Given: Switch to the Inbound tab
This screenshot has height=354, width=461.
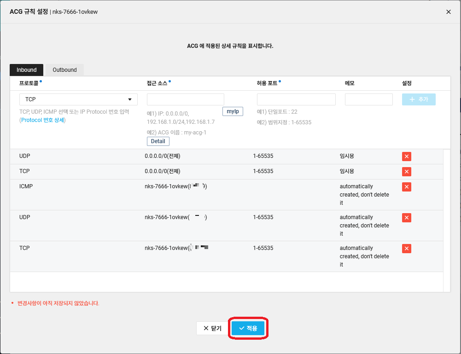Looking at the screenshot, I should tap(26, 70).
